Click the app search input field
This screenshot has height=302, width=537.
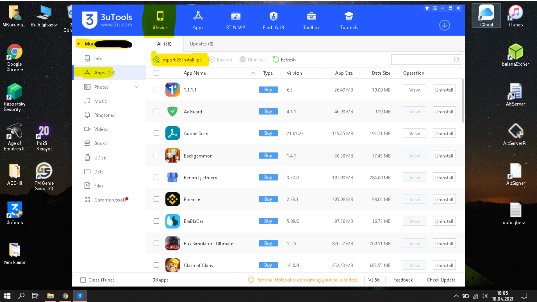(x=423, y=60)
